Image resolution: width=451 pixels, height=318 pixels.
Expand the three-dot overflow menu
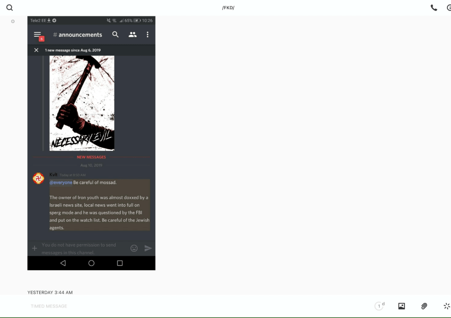148,35
